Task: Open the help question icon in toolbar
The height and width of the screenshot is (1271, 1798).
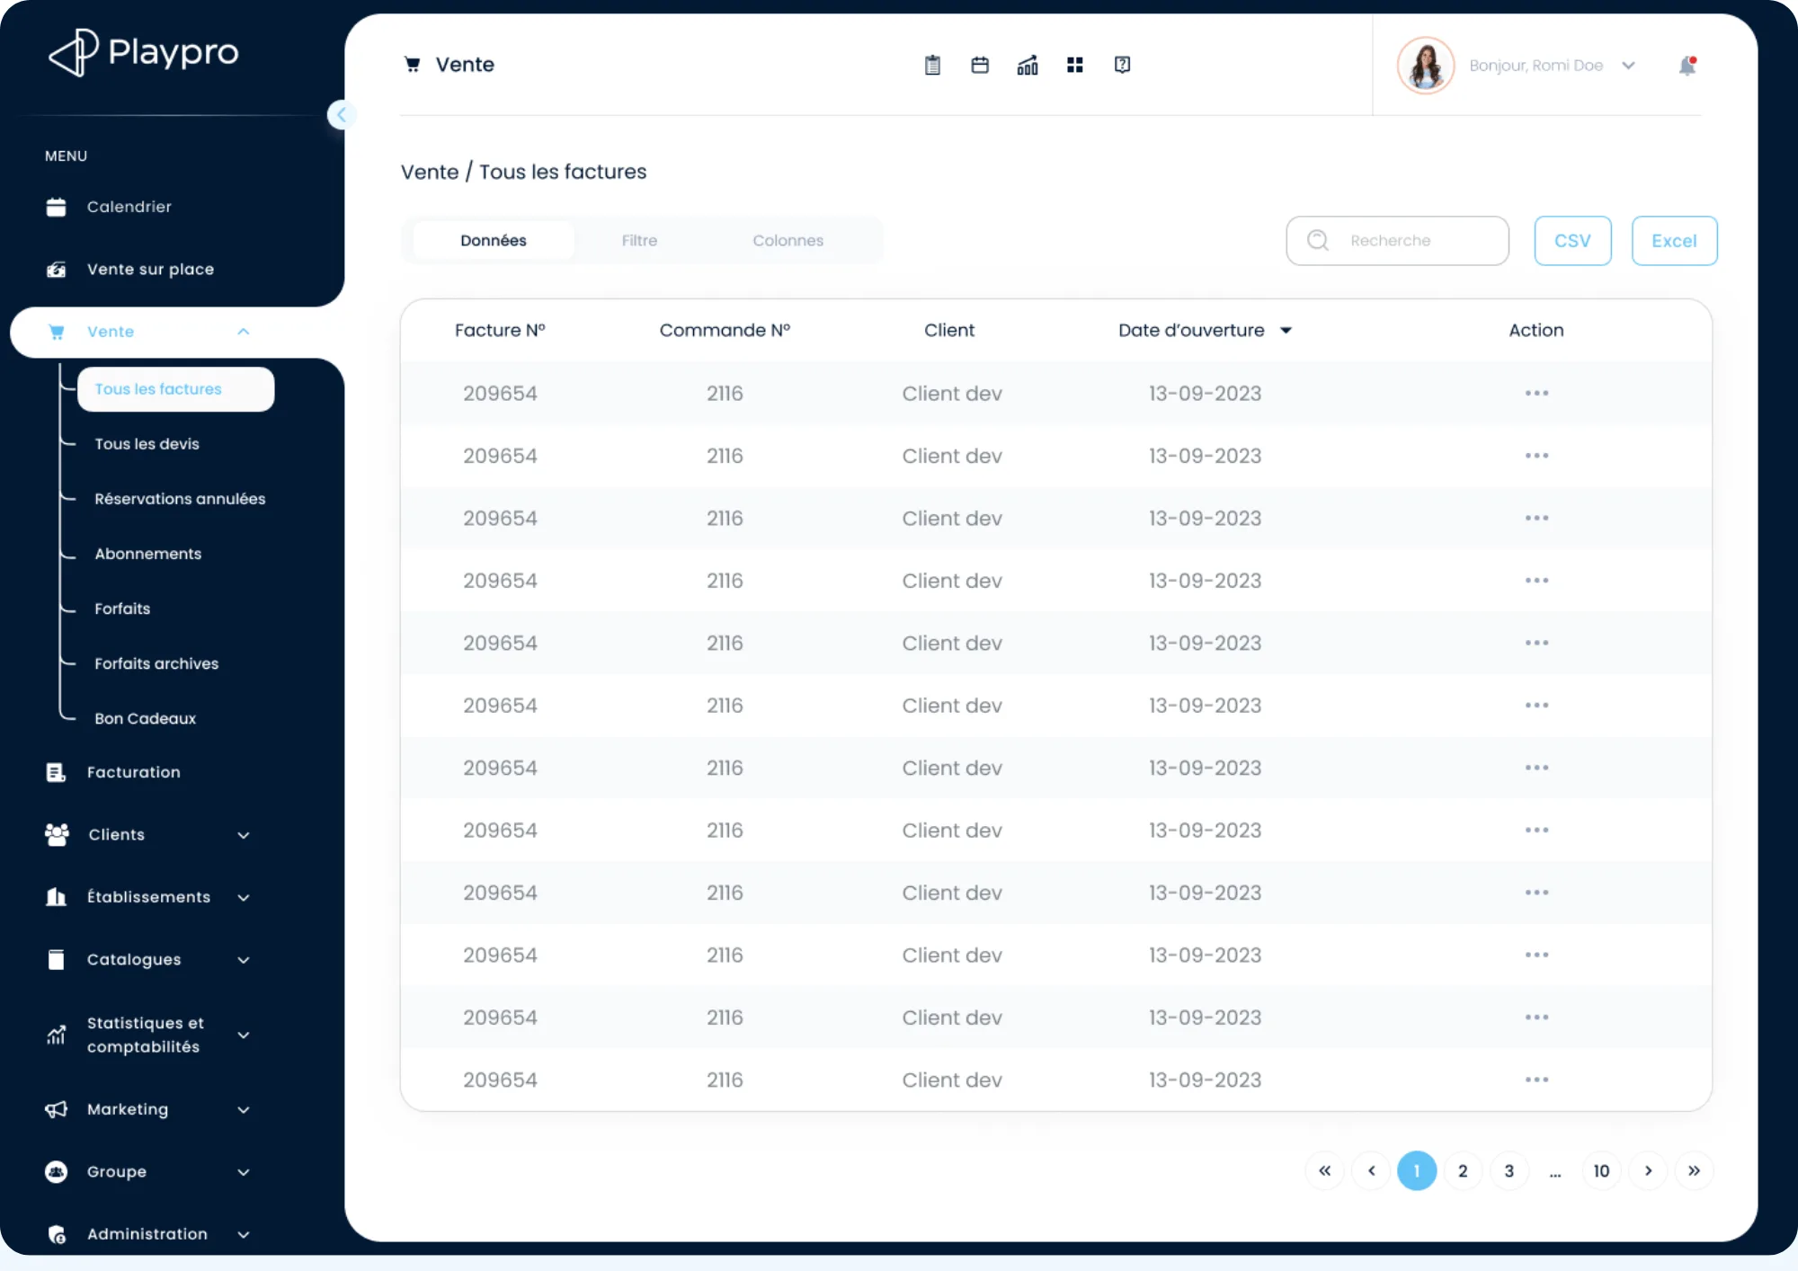Action: click(1122, 65)
